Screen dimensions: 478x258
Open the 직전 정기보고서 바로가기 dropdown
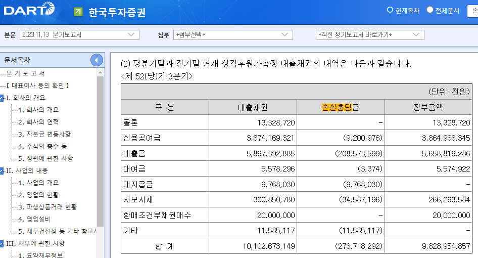pyautogui.click(x=370, y=35)
